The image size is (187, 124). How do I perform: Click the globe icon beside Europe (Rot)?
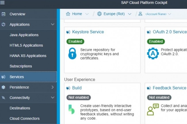(99, 14)
